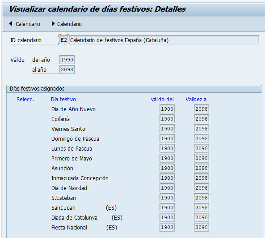Screen dimensions: 265x238
Task: Click 'válido del' 1900 for Asunción
Action: click(167, 168)
